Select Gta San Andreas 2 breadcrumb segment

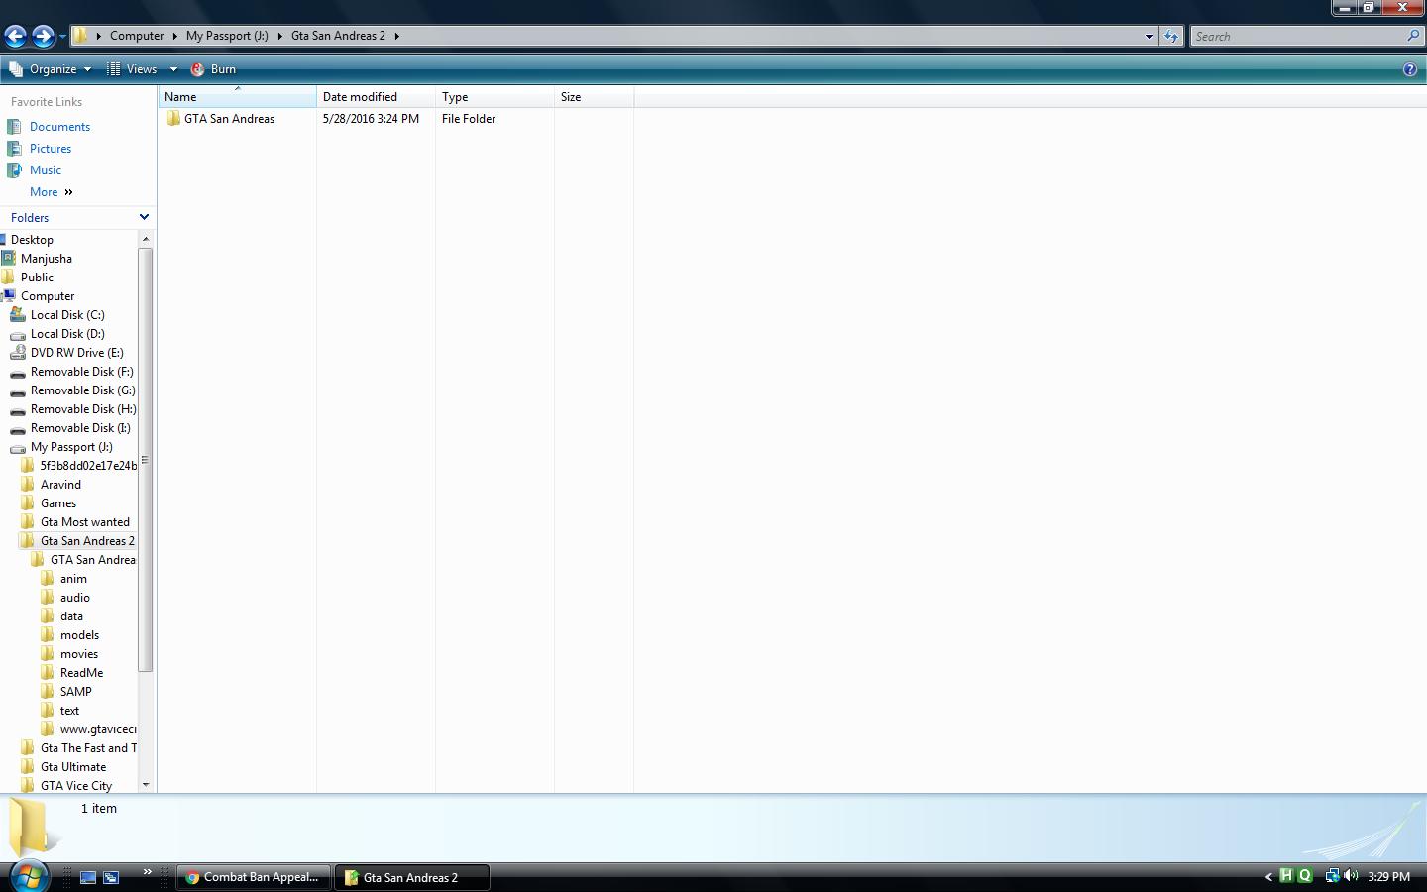coord(338,36)
